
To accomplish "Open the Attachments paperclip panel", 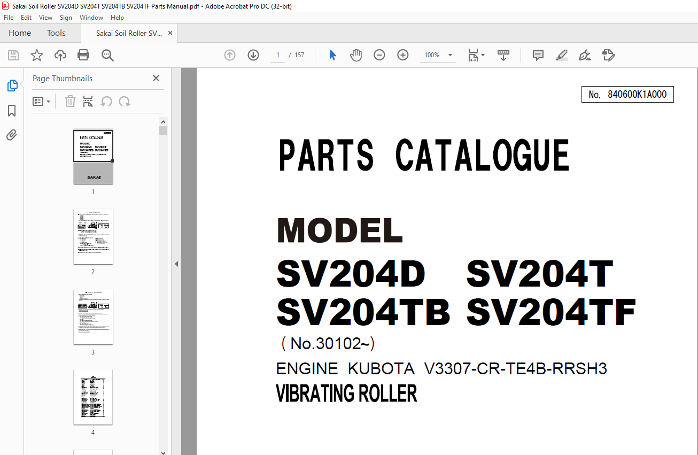I will (x=12, y=135).
